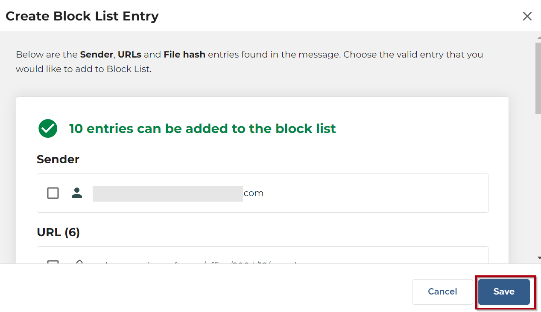Click the URL (6) section heading
Image resolution: width=541 pixels, height=312 pixels.
point(58,232)
